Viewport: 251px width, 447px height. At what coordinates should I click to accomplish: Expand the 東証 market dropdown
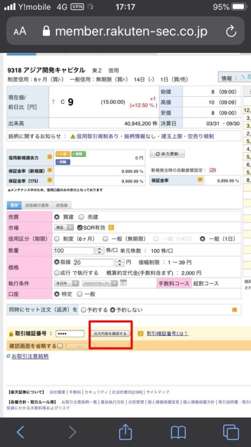(64, 227)
